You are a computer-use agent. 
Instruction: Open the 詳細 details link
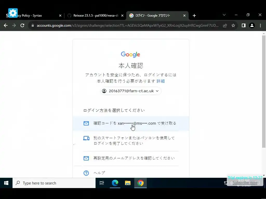[161, 81]
